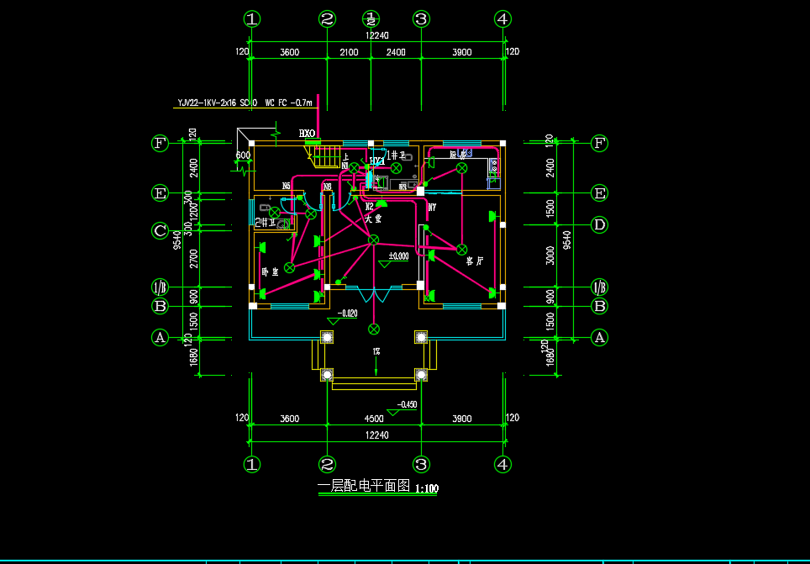Click circuit label N2
Viewport: 810px width, 564px height.
point(370,206)
